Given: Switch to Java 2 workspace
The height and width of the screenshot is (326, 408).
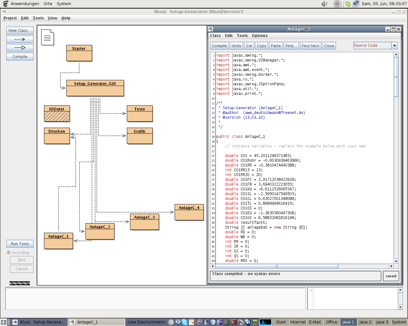Looking at the screenshot, I should click(x=365, y=322).
